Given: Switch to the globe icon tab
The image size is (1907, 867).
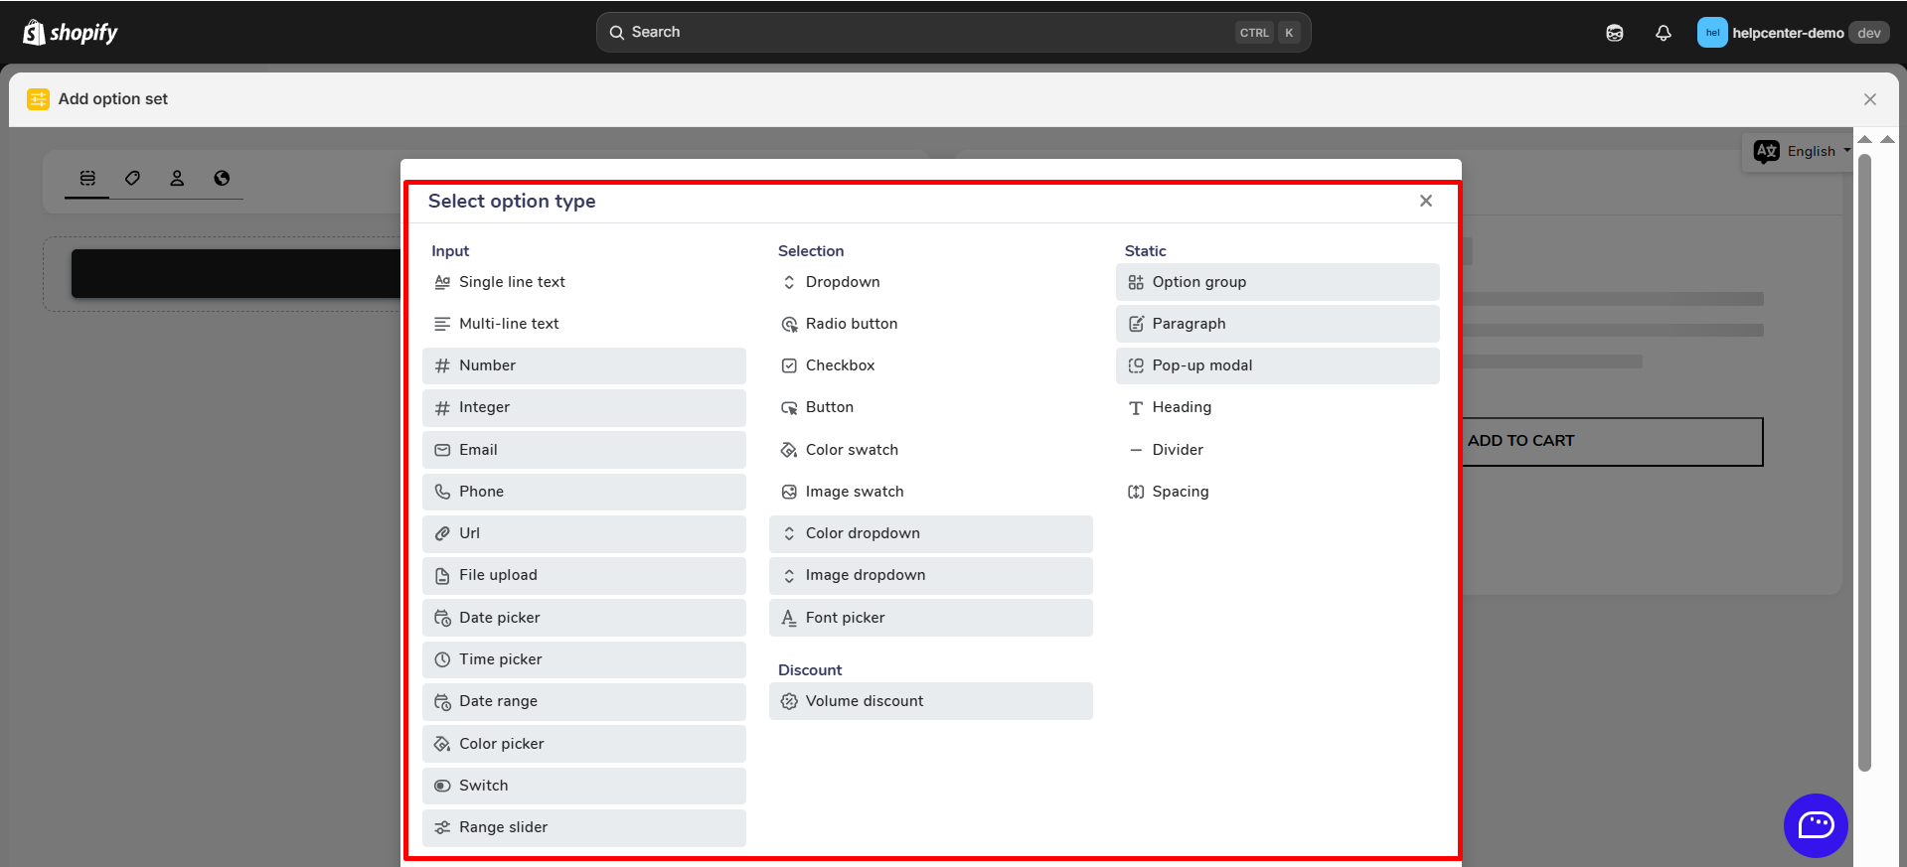Looking at the screenshot, I should point(222,178).
